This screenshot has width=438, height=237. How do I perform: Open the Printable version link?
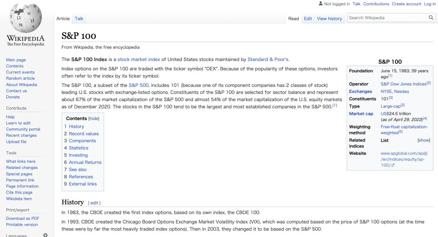click(x=22, y=225)
